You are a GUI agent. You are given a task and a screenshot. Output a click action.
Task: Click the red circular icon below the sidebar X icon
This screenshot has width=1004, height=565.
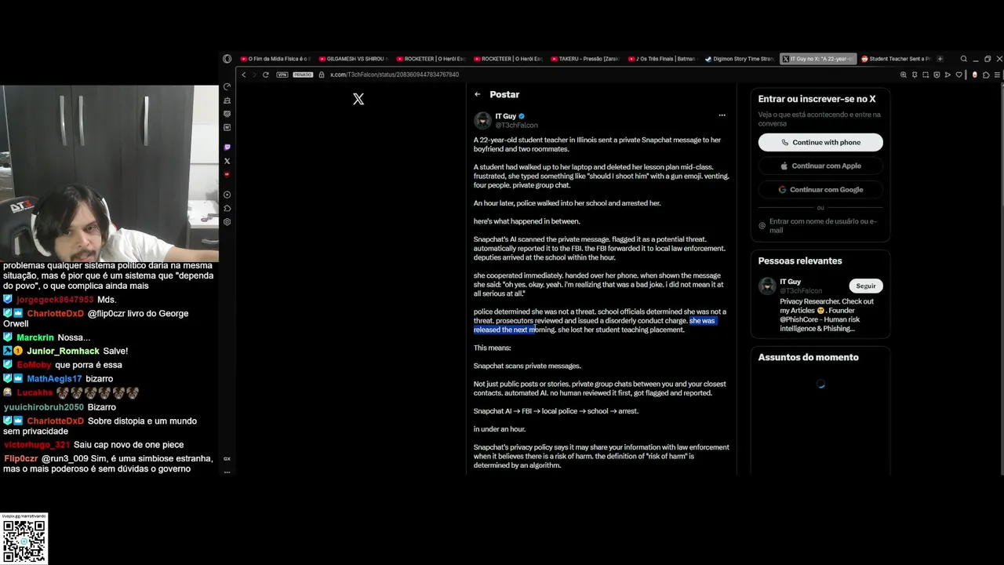click(227, 174)
